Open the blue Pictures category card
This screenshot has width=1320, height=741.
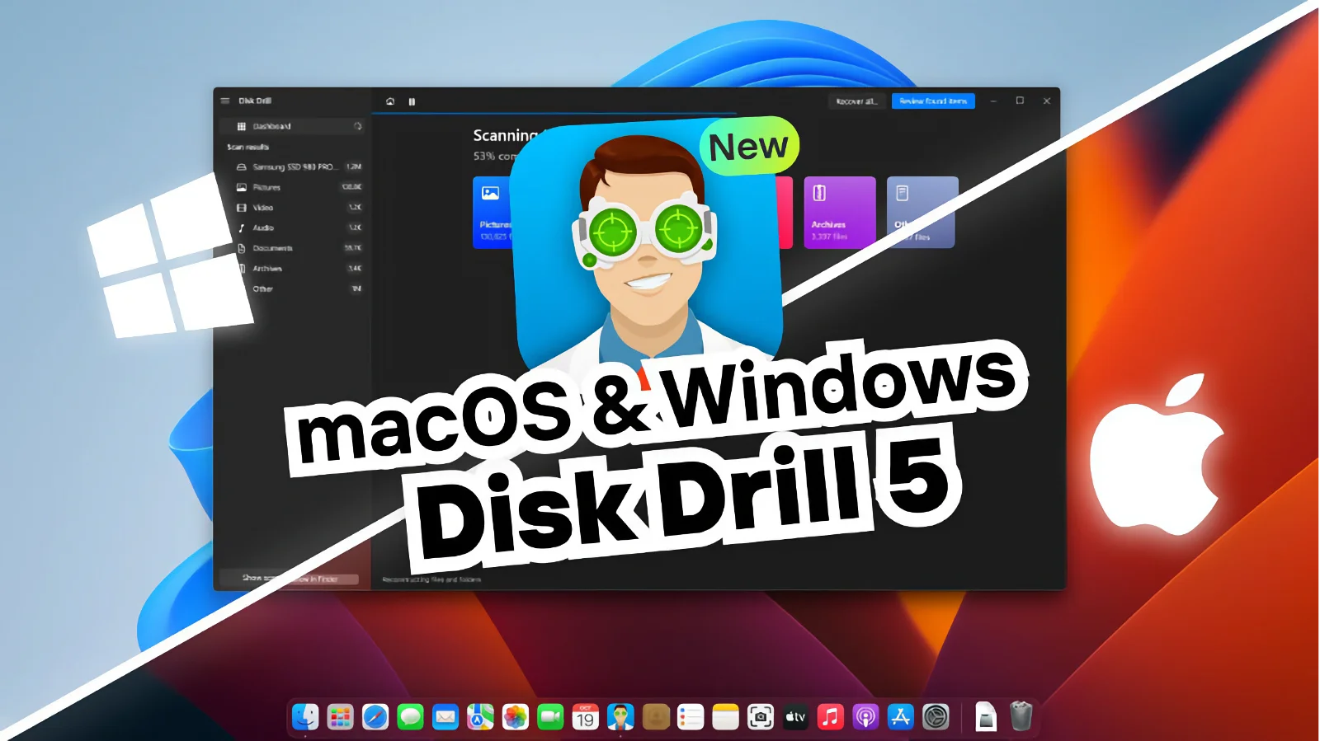[x=493, y=212]
